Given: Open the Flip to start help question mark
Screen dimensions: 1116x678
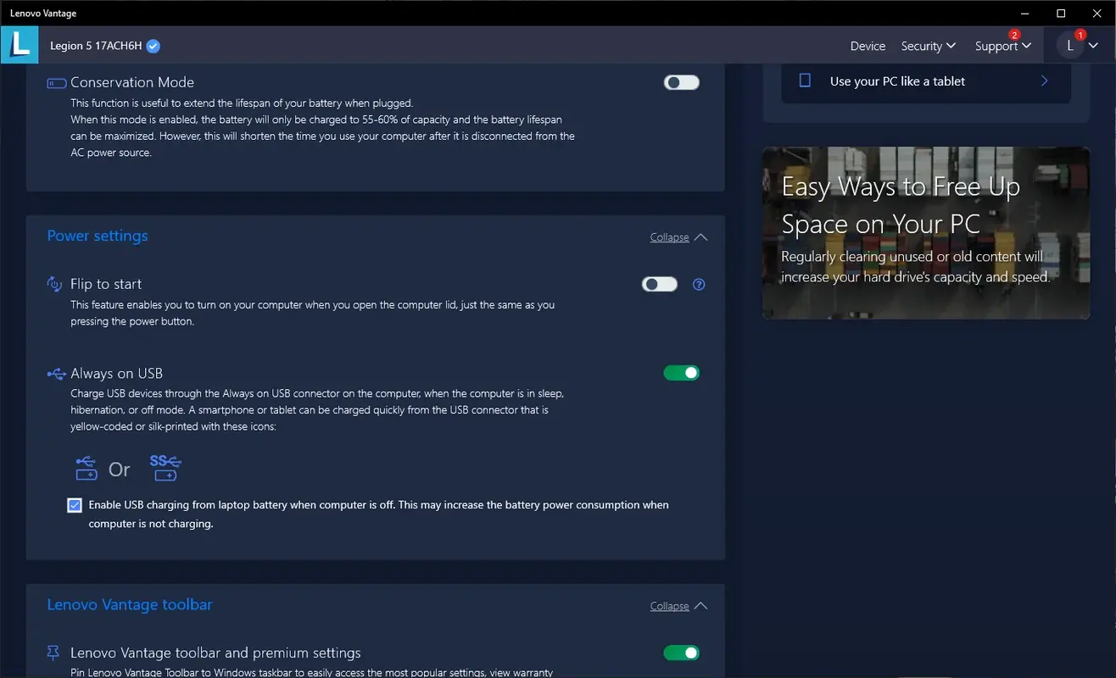Looking at the screenshot, I should click(x=699, y=284).
